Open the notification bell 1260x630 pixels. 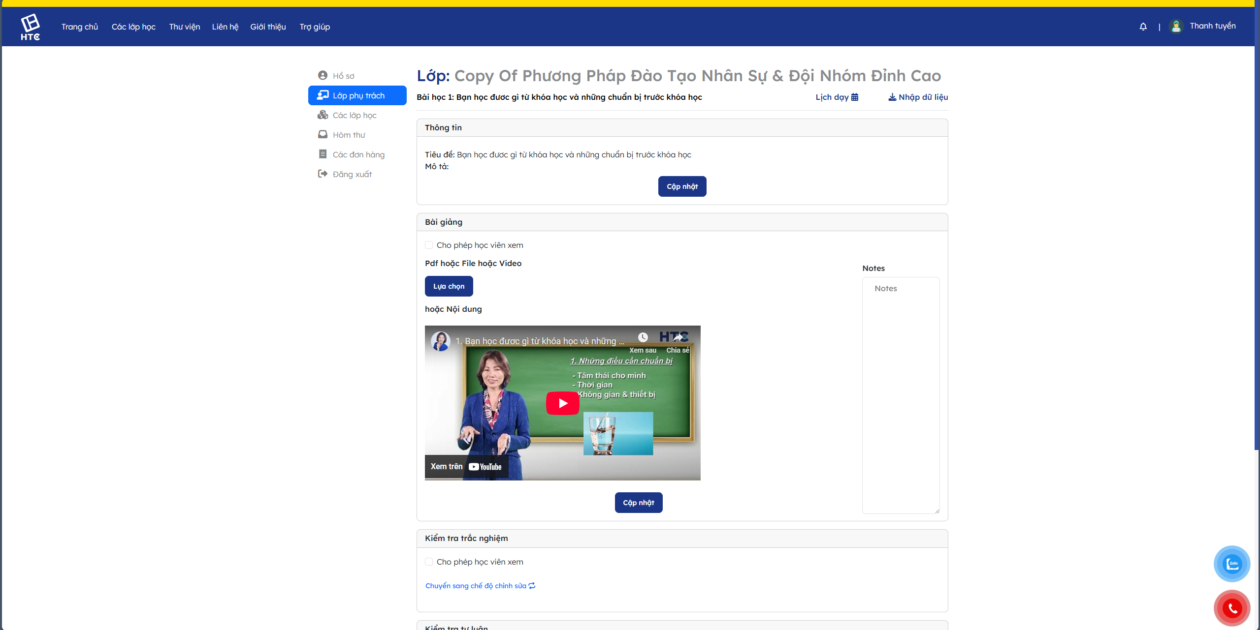tap(1143, 27)
